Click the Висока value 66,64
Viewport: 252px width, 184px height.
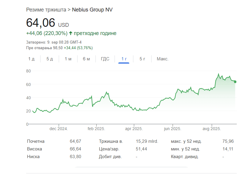75,149
